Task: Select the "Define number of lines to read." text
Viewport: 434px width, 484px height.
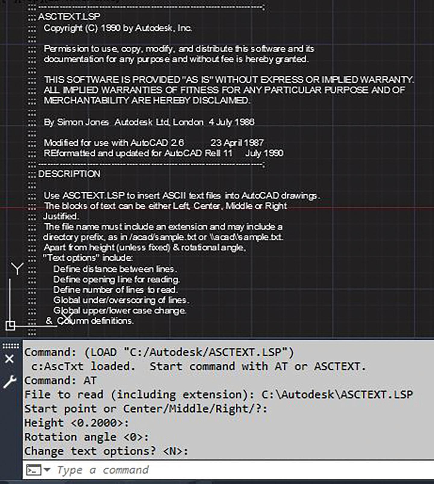Action: click(115, 290)
